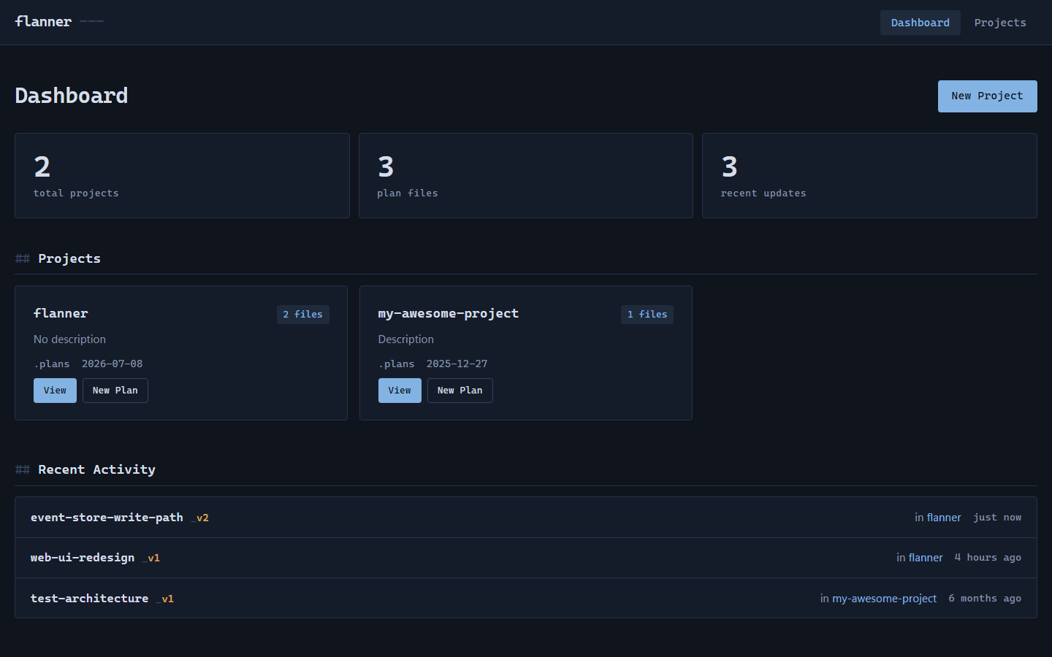Click v1 tag beside test-architecture

tap(165, 599)
